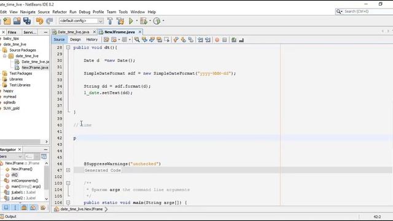393x221 pixels.
Task: Switch to Design view
Action: (75, 39)
